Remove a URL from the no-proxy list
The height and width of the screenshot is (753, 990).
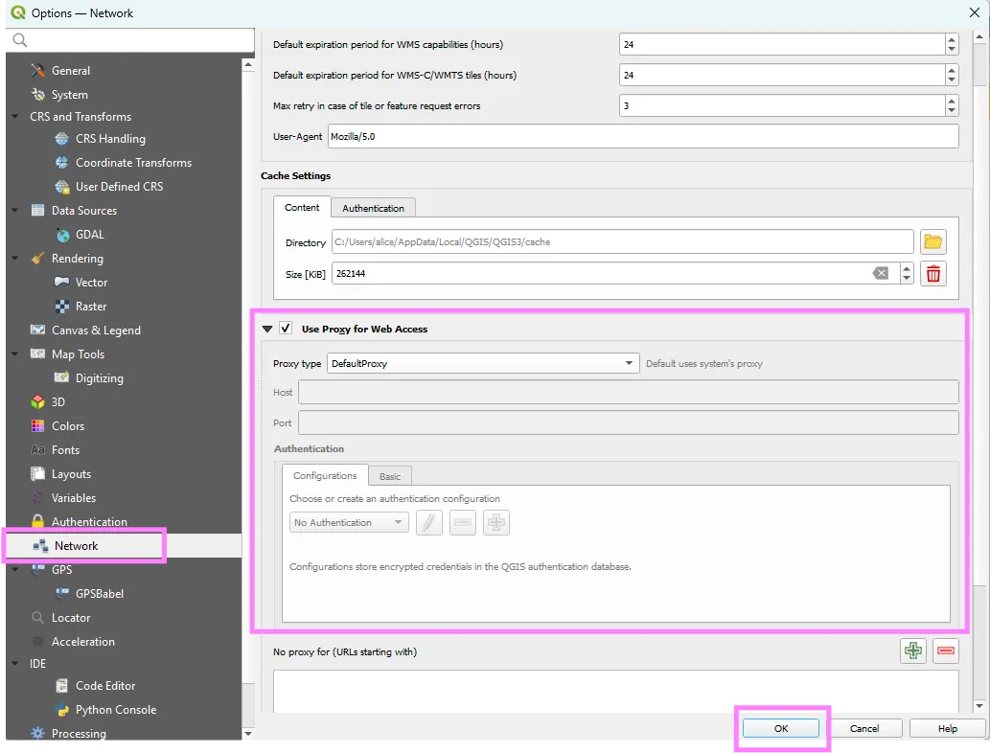tap(945, 650)
